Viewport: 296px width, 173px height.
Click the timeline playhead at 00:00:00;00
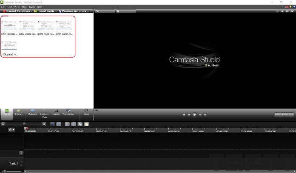tap(26, 128)
